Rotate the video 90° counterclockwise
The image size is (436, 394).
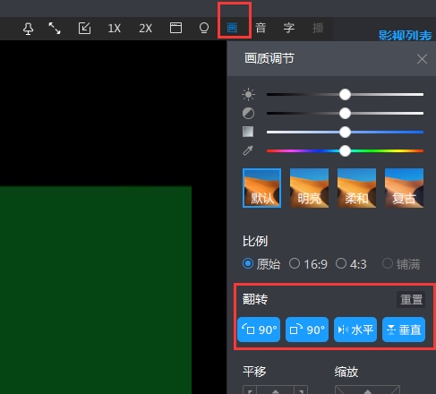point(259,330)
